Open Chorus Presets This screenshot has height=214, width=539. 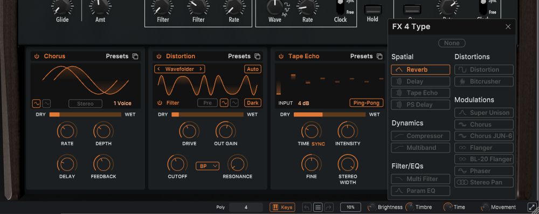coord(117,56)
